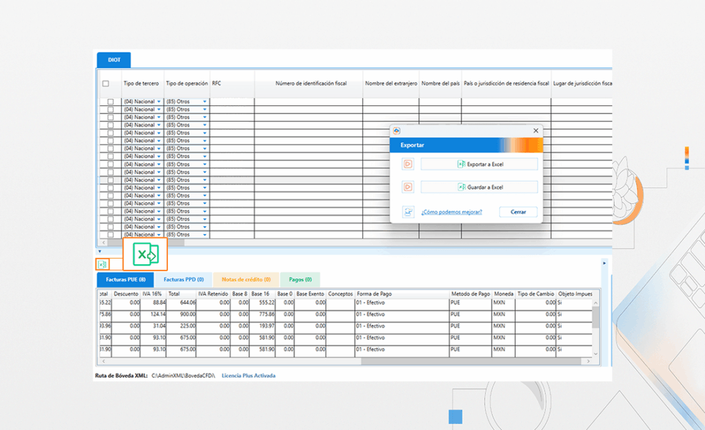
Task: Click the large highlighted Excel export icon
Action: click(x=145, y=255)
